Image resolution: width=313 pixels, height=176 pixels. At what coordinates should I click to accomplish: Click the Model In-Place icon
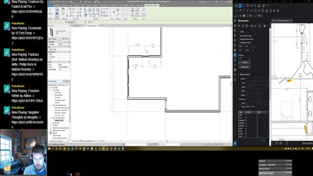tap(137, 12)
